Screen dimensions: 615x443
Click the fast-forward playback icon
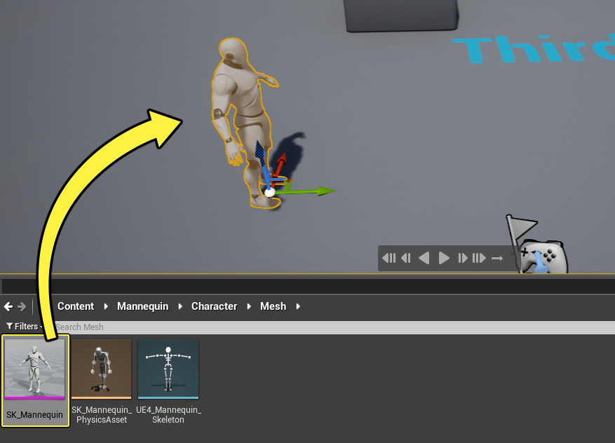coord(480,258)
